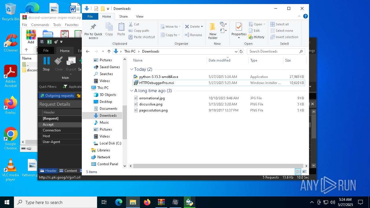Image resolution: width=370 pixels, height=208 pixels.
Task: Click the Paste ribbon icon
Action: pyautogui.click(x=121, y=29)
